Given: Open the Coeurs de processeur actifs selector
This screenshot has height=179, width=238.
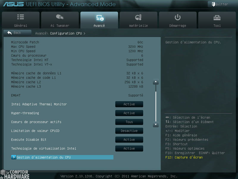Looking at the screenshot, I should click(129, 122).
